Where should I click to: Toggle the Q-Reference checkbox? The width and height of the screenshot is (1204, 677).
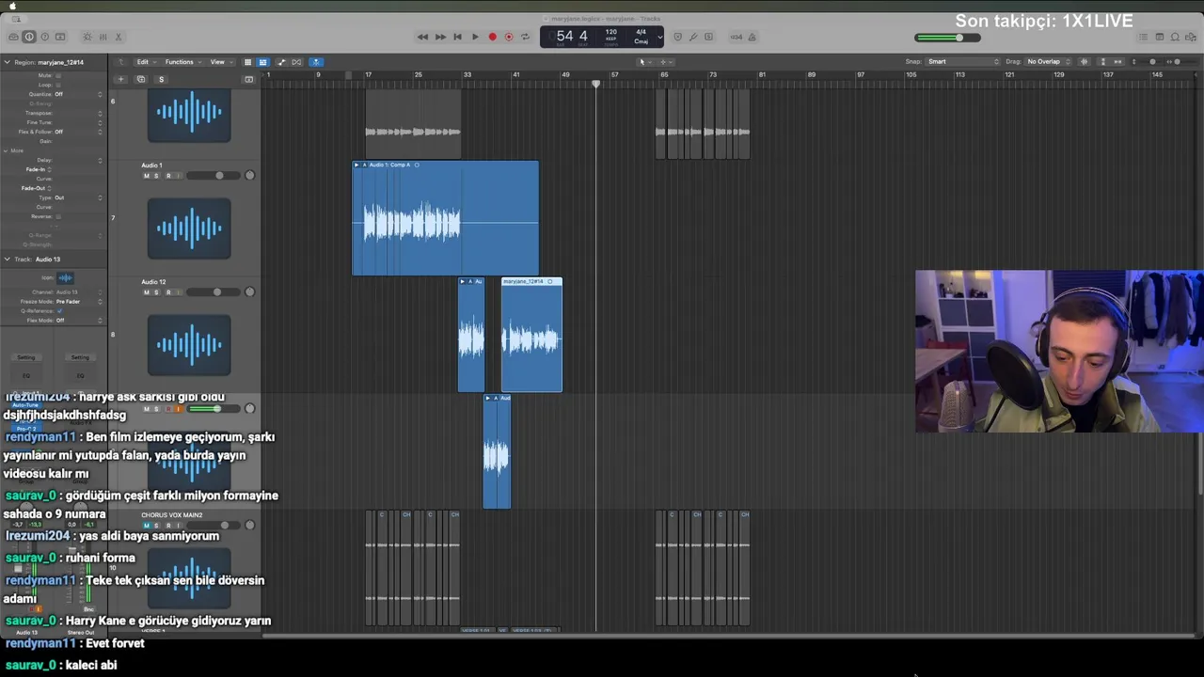(59, 310)
